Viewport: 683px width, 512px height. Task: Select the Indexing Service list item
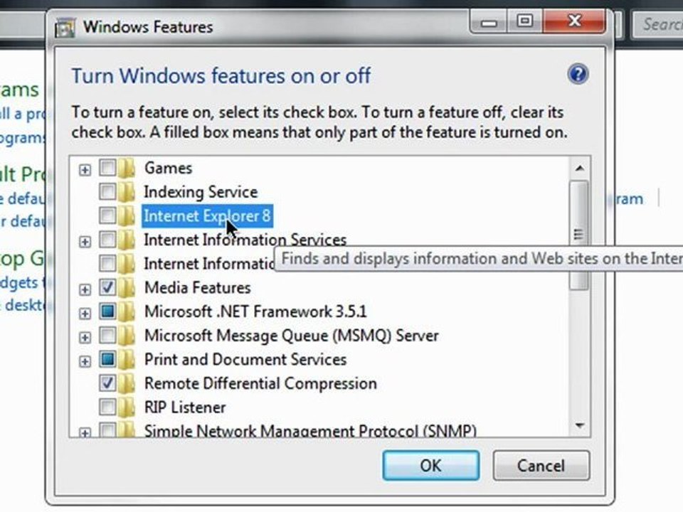pos(201,192)
